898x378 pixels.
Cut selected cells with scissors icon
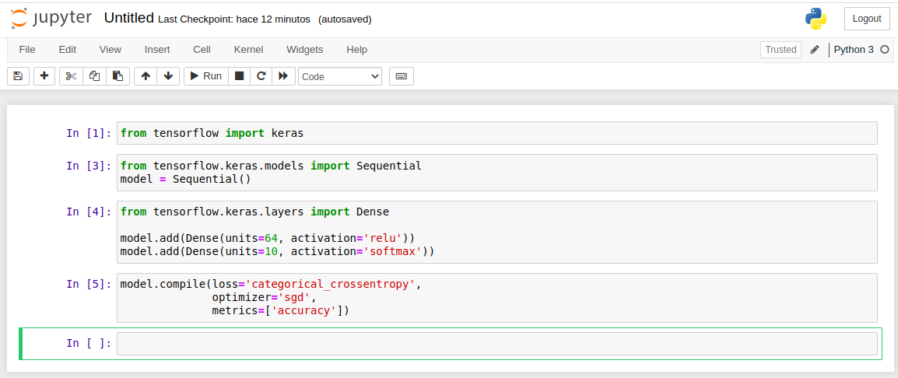click(x=71, y=76)
